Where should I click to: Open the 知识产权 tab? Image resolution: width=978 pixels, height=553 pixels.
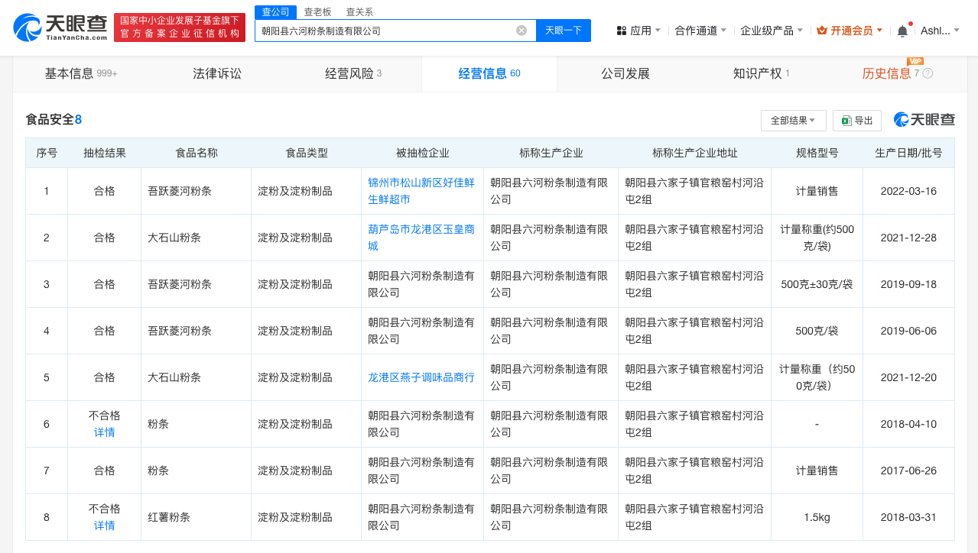(x=761, y=73)
